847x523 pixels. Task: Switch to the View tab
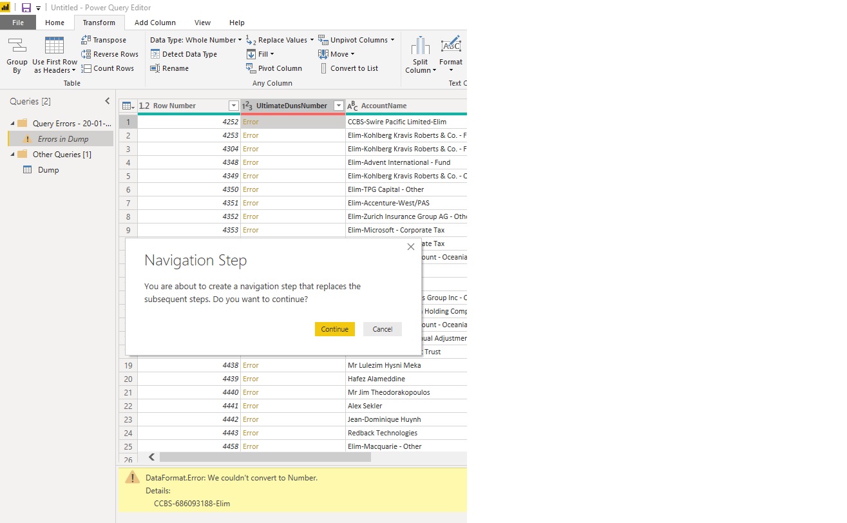coord(202,23)
